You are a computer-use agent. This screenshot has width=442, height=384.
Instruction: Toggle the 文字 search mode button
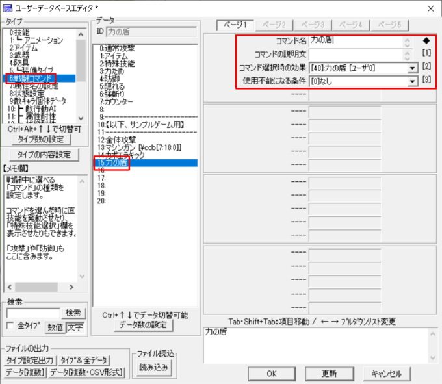click(75, 326)
